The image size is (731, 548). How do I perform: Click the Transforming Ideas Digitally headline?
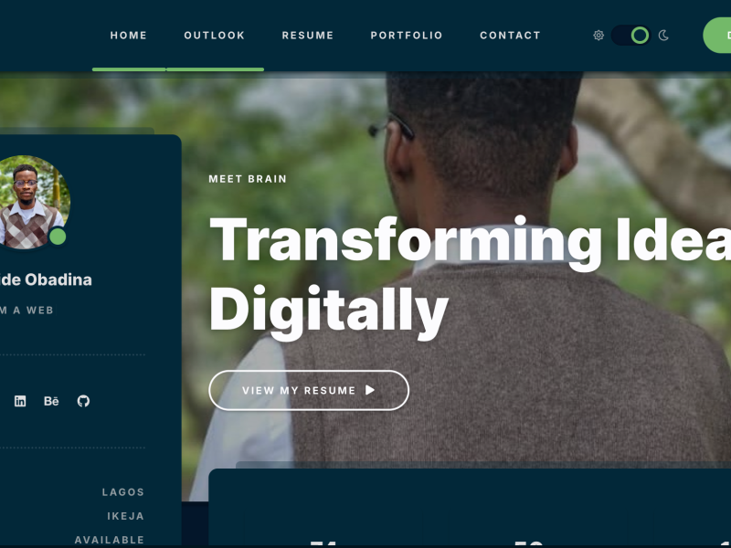pos(470,279)
